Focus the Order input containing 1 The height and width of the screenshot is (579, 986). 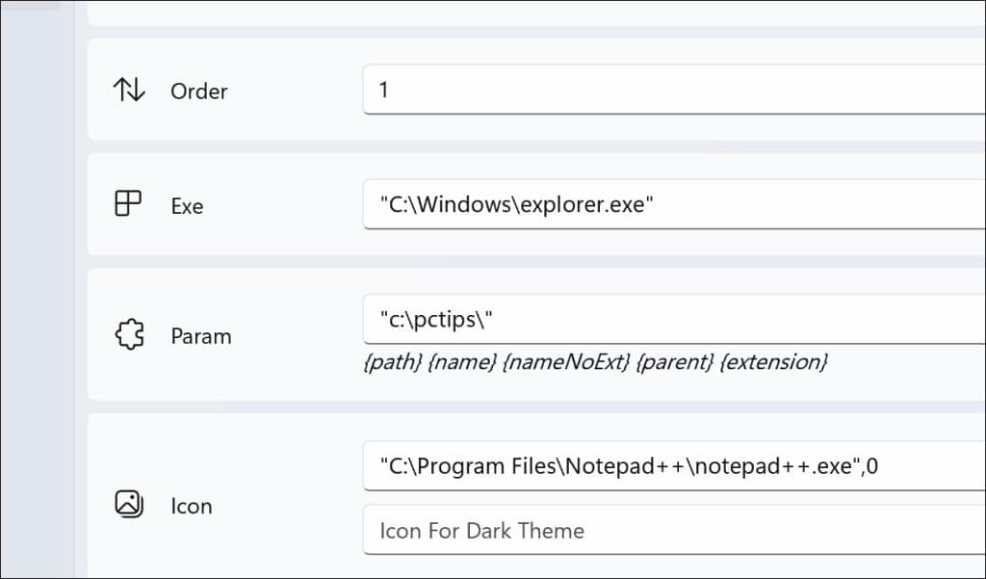pos(674,91)
